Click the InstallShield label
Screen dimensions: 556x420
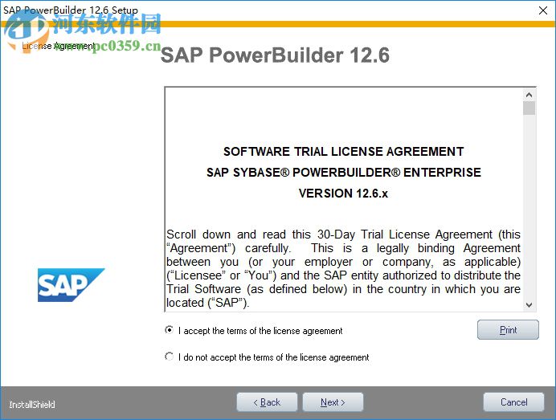[x=32, y=405]
